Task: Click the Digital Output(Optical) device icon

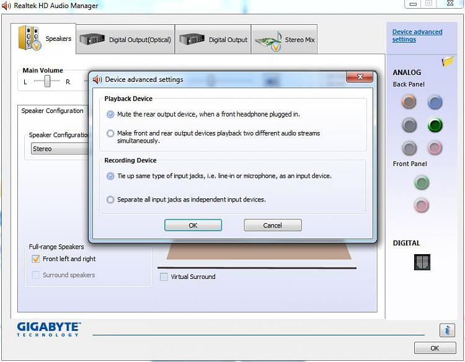Action: click(92, 39)
